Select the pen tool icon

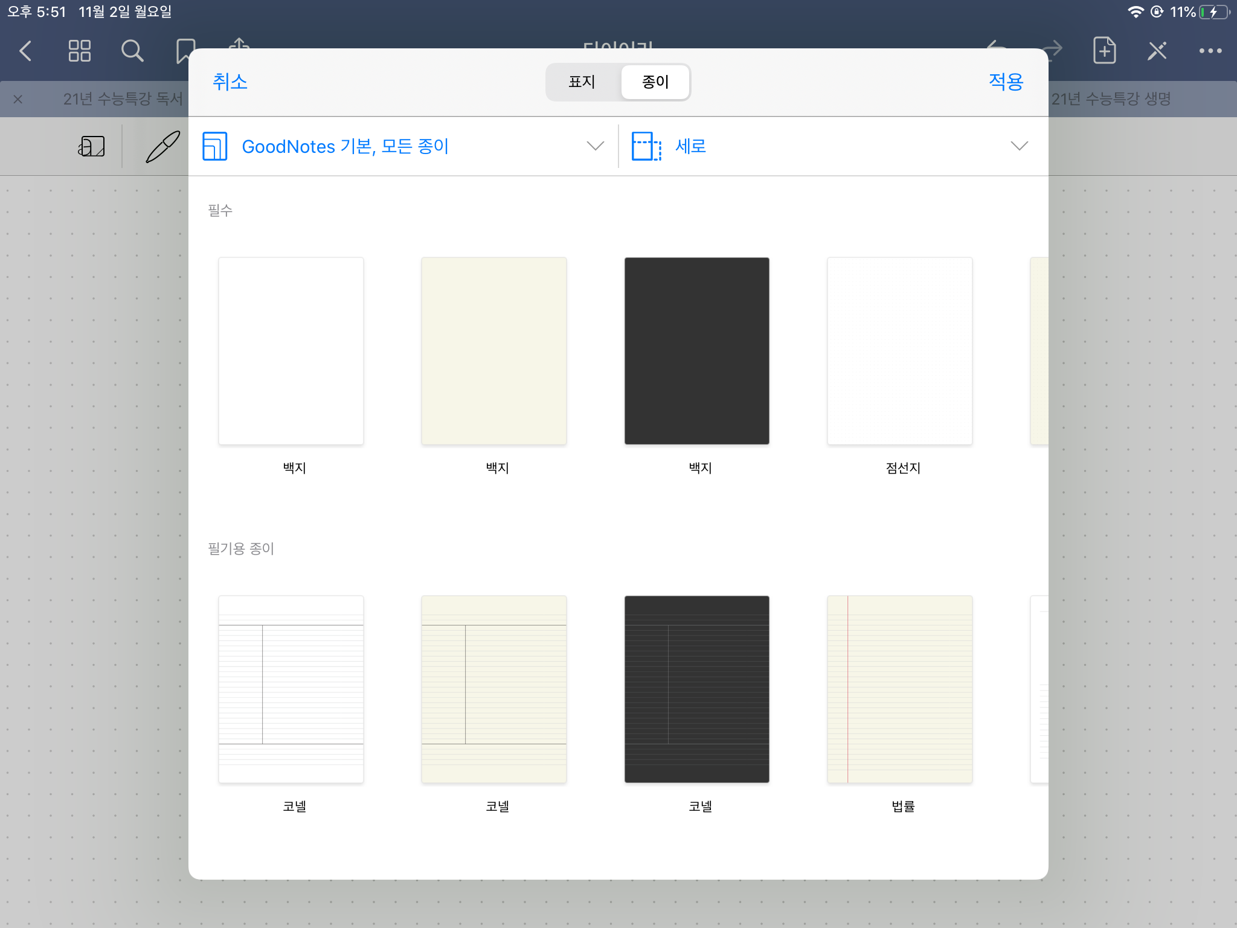(162, 146)
